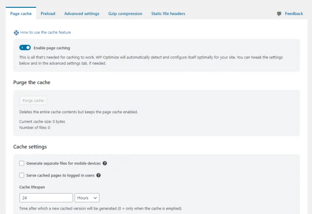
Task: Click the mobile devices option text label
Action: (x=63, y=163)
